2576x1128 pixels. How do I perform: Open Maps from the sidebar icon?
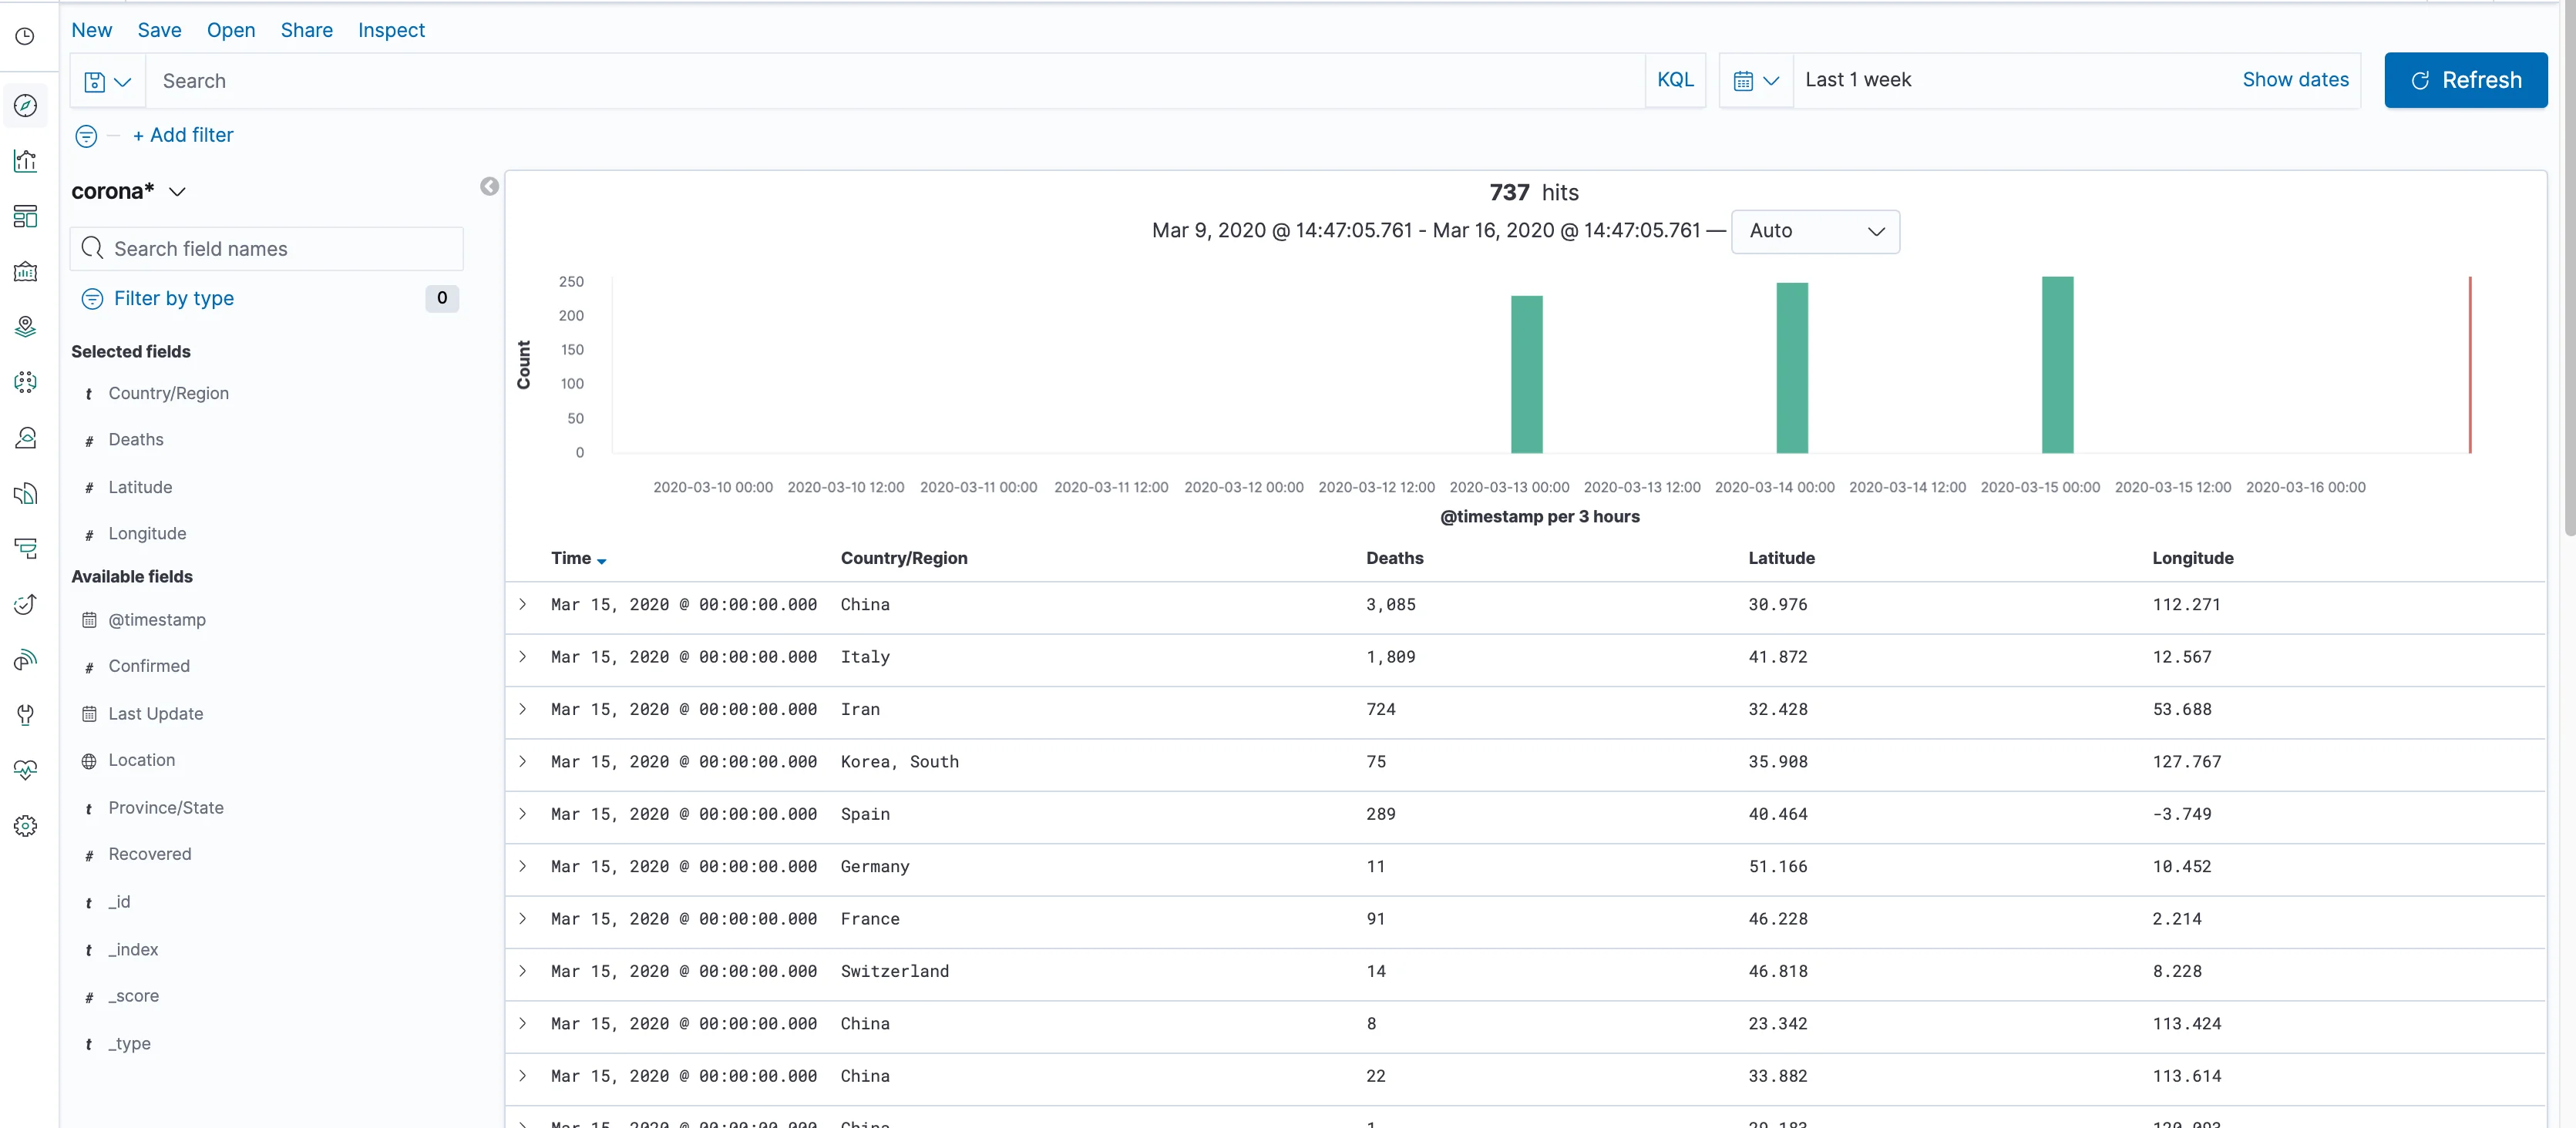coord(26,326)
